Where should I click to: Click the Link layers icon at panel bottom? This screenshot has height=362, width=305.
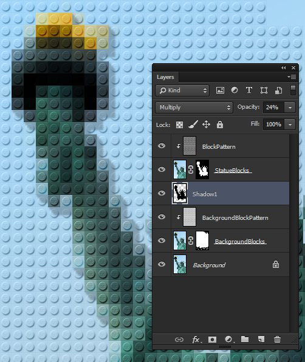[179, 340]
